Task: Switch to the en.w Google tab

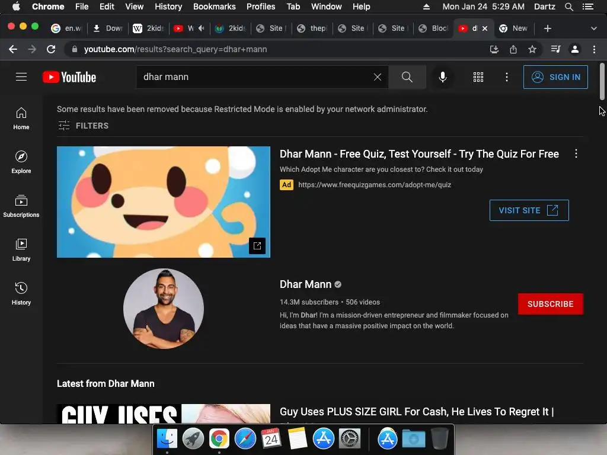Action: point(68,28)
